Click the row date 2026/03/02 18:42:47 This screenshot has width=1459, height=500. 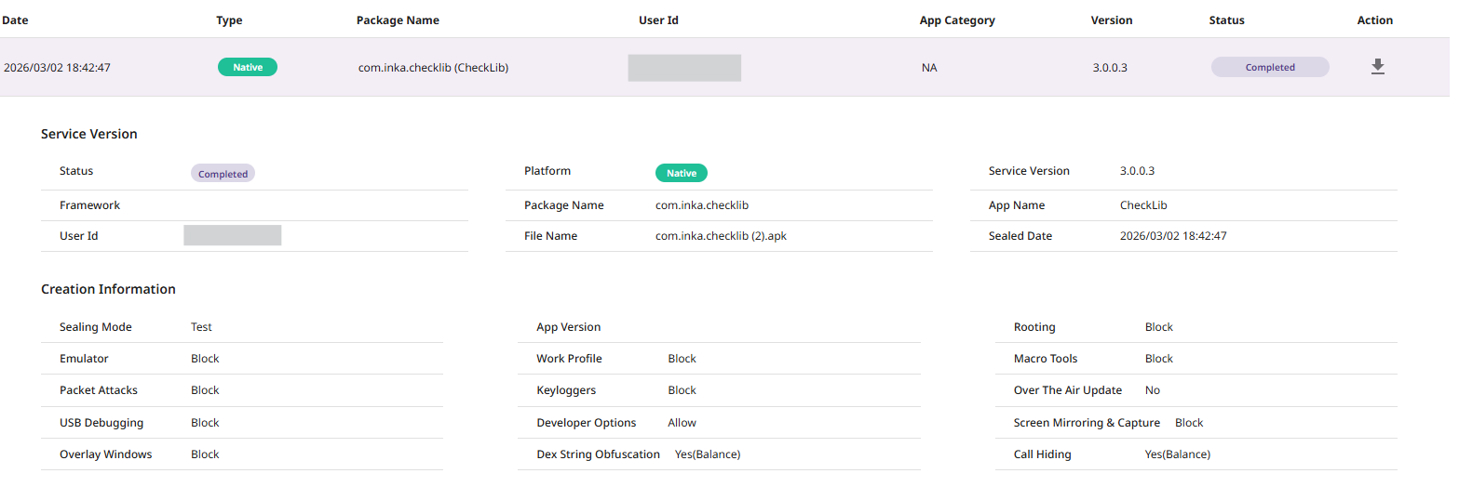[58, 68]
